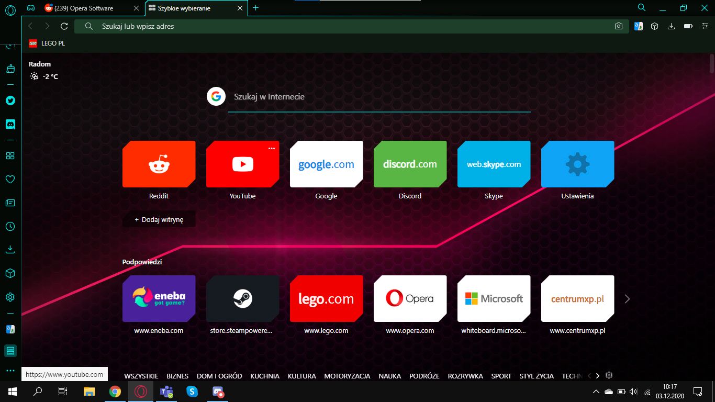Take a snapshot with the camera tool
This screenshot has height=402, width=715.
pos(618,26)
